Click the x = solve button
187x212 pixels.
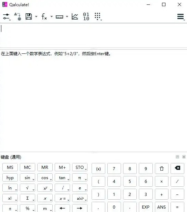point(62,198)
